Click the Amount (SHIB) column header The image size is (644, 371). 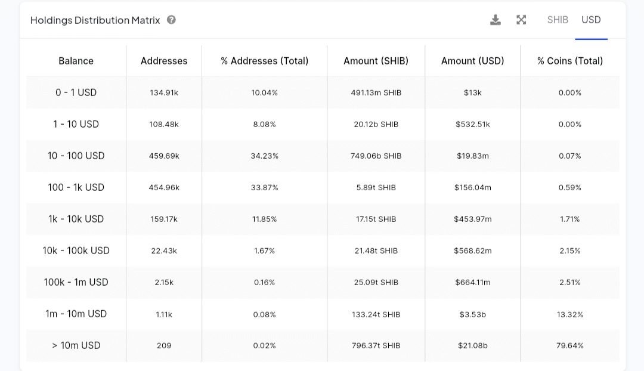click(x=376, y=61)
